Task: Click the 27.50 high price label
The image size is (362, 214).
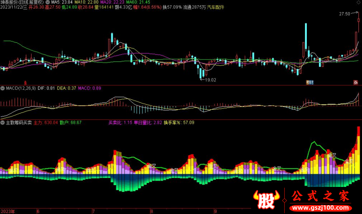Action: (x=344, y=14)
